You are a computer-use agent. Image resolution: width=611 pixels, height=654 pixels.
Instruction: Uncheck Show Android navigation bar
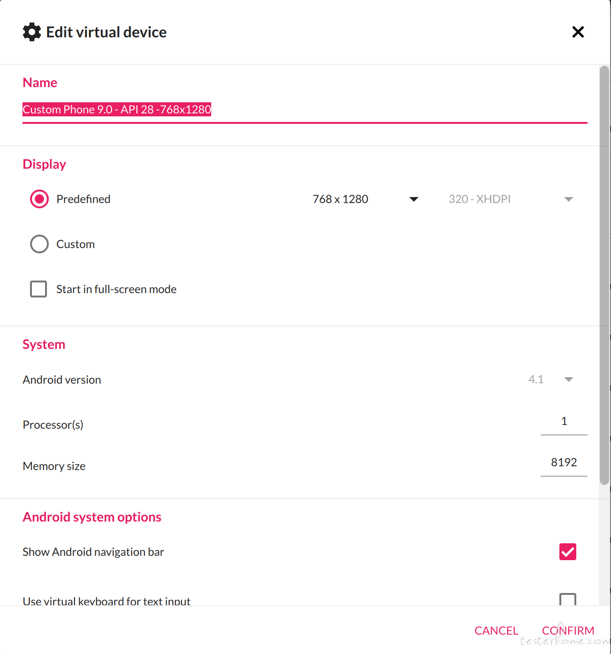(568, 552)
